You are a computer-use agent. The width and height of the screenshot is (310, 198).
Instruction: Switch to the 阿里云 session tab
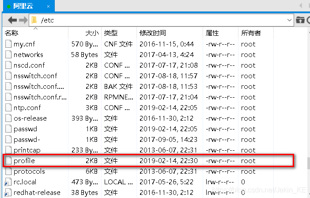coord(29,6)
